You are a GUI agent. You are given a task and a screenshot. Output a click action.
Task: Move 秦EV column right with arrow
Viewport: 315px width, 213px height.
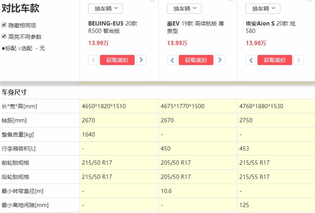pos(220,60)
